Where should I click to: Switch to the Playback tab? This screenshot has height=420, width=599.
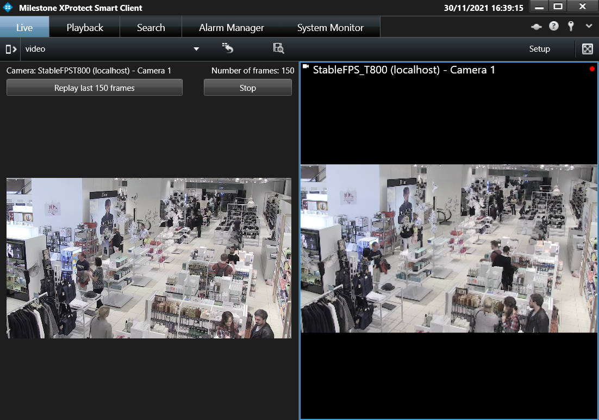point(84,27)
